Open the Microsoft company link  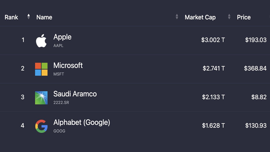tap(68, 66)
